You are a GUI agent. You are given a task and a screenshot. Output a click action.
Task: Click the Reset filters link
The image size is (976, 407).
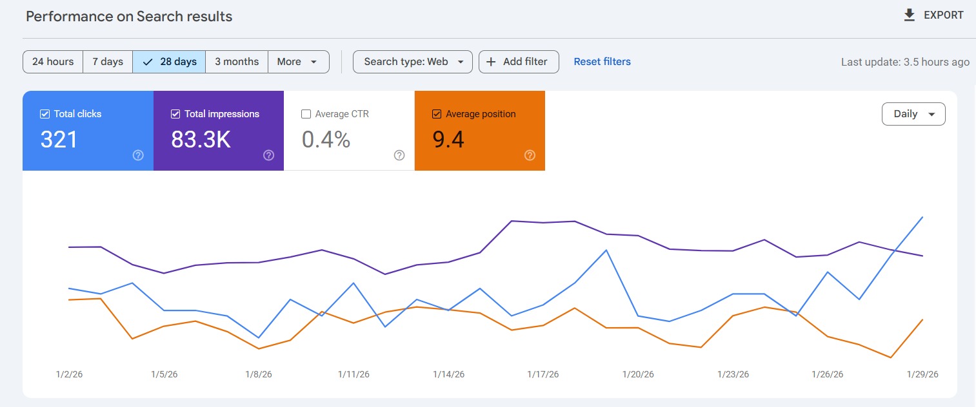point(602,62)
